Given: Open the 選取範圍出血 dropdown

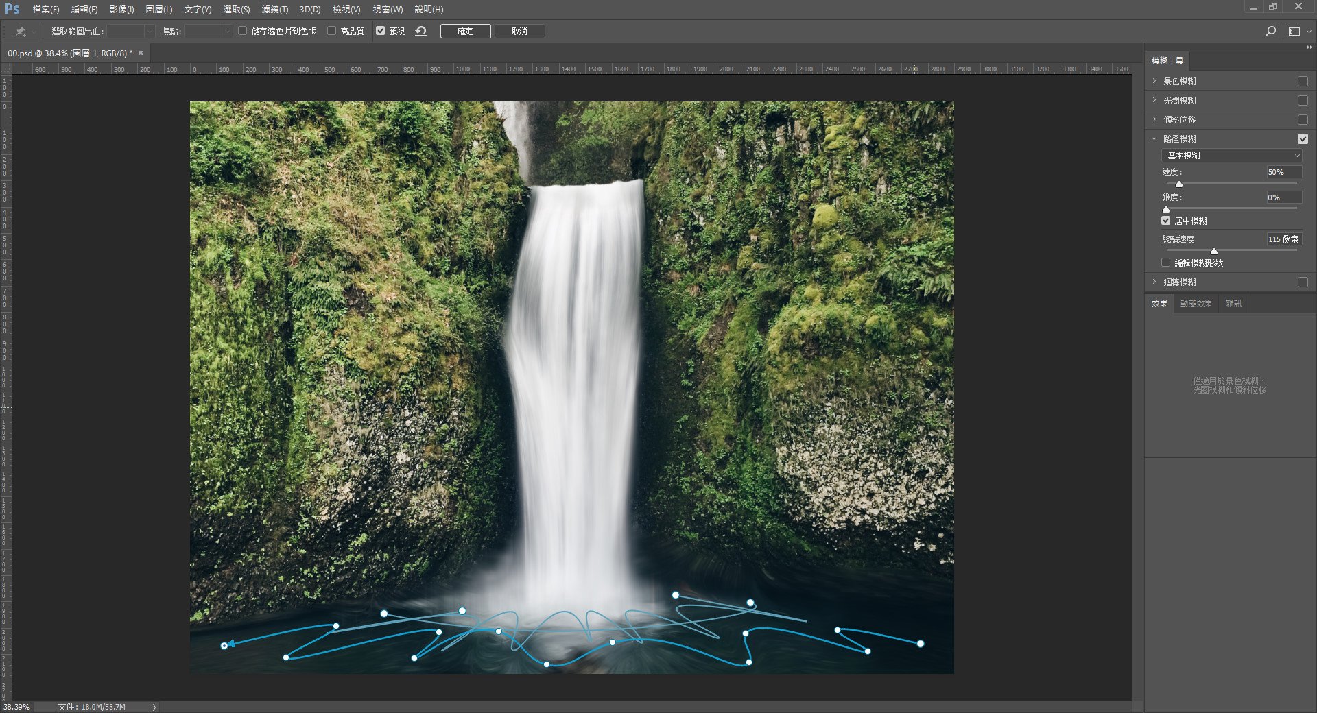Looking at the screenshot, I should (131, 32).
